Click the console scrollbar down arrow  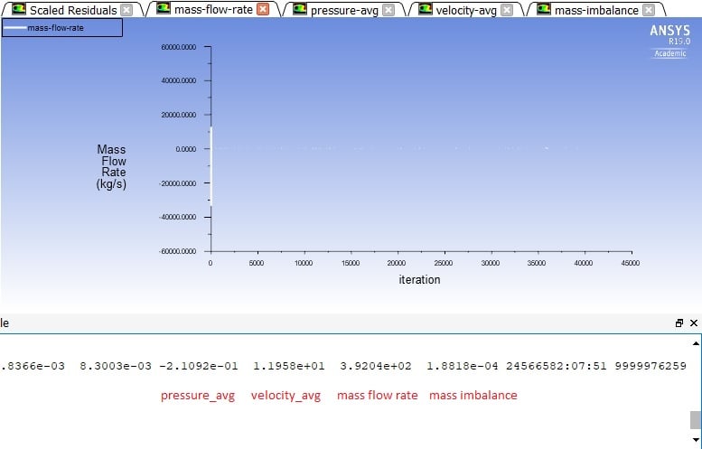[696, 440]
